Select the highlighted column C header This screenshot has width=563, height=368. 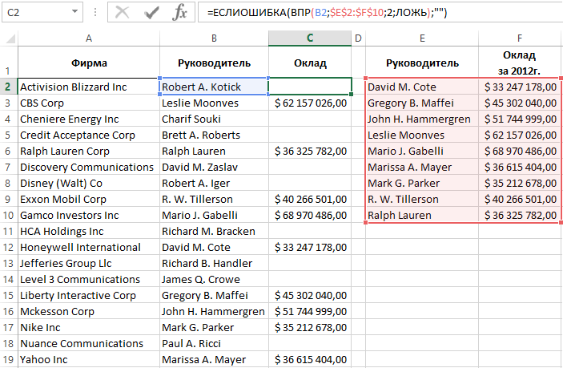tap(310, 38)
